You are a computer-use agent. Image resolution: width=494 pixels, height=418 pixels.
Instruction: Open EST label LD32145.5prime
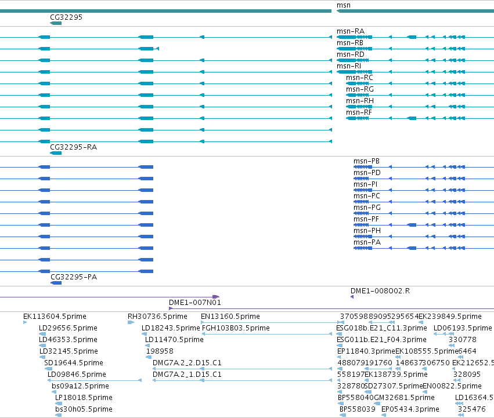click(68, 351)
